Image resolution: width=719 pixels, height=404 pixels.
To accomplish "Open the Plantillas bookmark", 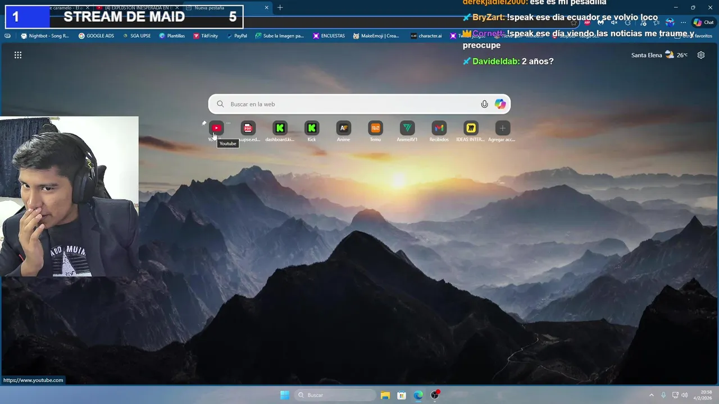I will 172,35.
